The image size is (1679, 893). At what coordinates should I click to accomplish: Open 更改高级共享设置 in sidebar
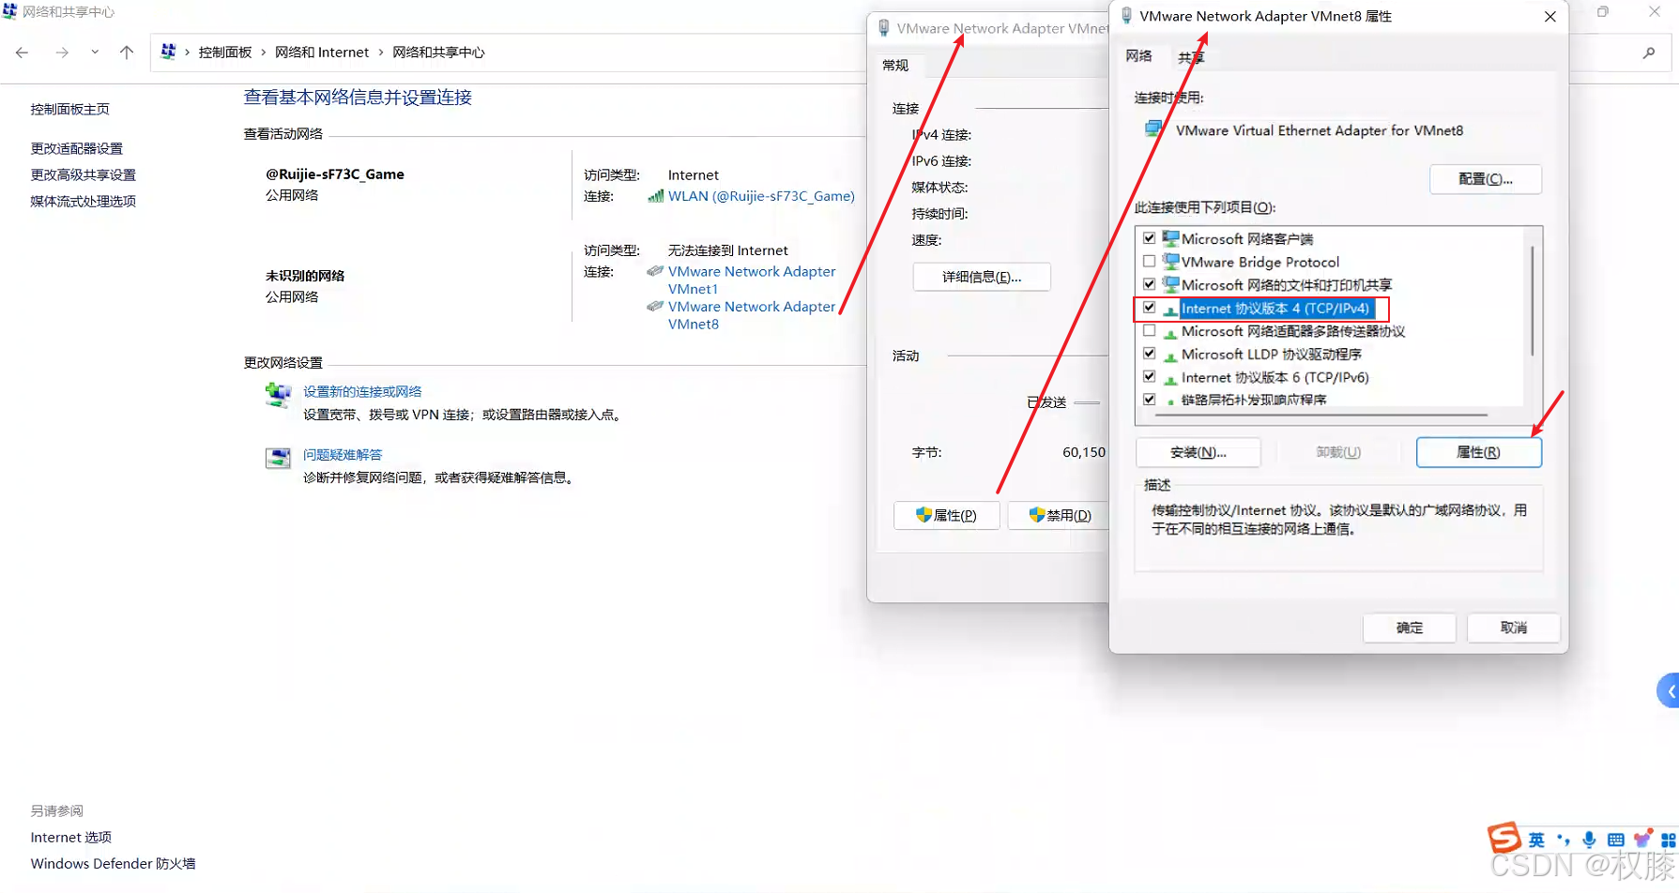click(x=84, y=174)
